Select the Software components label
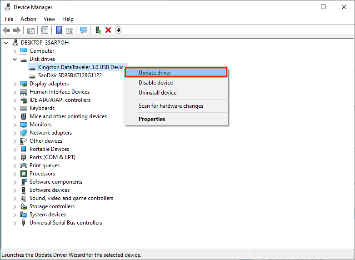 [56, 182]
